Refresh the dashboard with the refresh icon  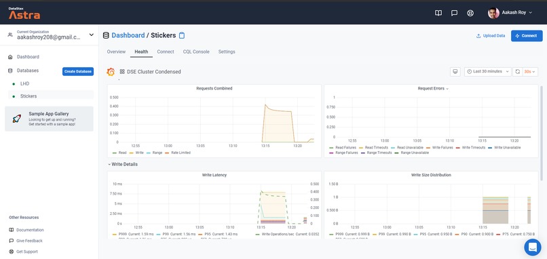(518, 71)
